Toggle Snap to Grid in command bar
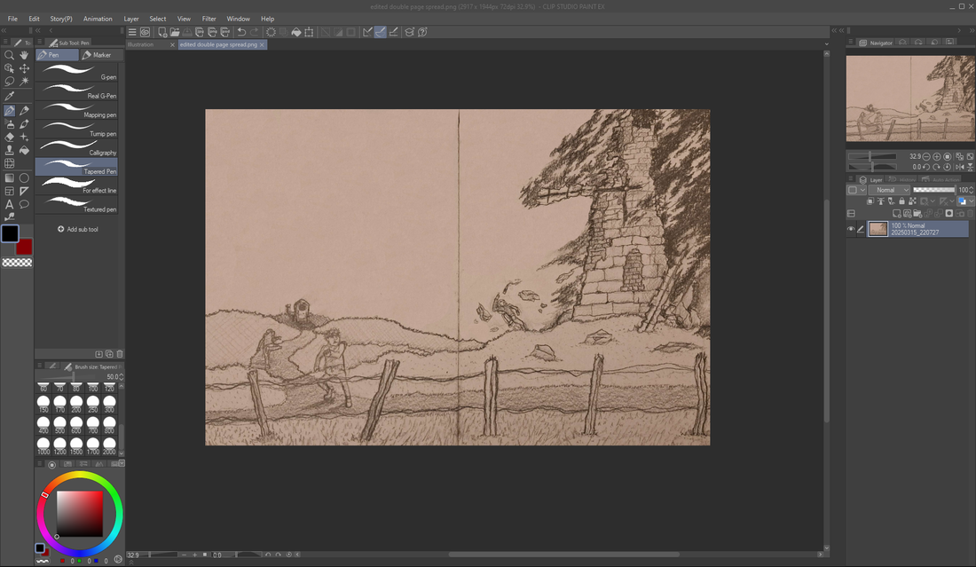This screenshot has width=976, height=567. (x=393, y=32)
